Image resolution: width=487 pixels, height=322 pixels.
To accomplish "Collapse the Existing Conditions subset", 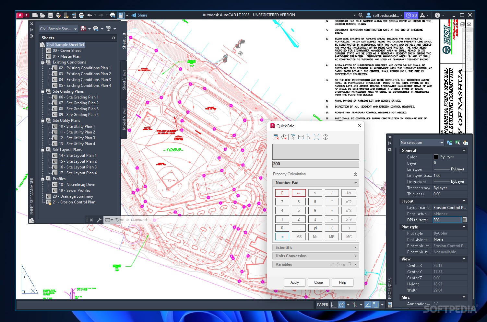I will tap(43, 63).
